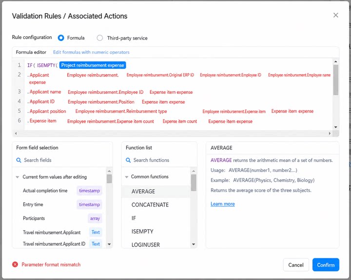
Task: Collapse Current form values after editing group
Action: 18,177
